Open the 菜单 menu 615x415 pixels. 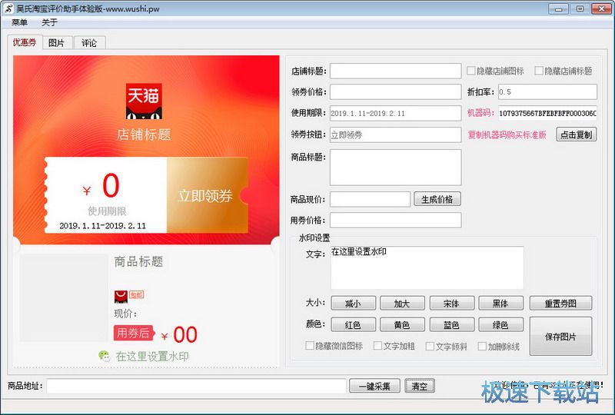(19, 22)
